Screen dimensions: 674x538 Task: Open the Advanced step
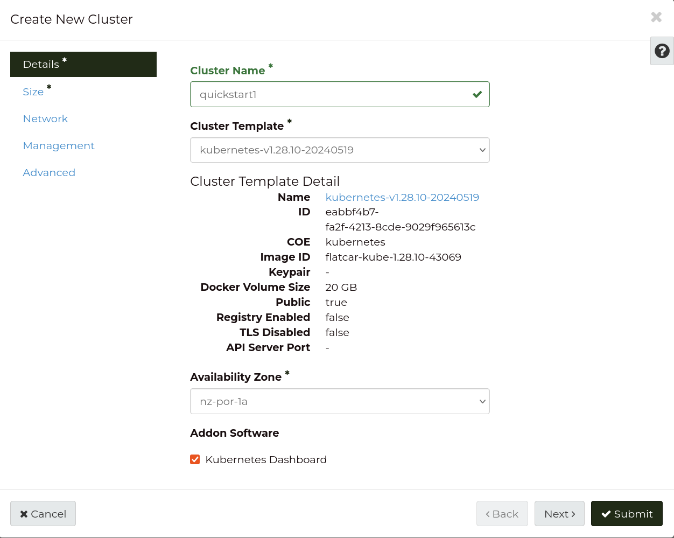[49, 172]
